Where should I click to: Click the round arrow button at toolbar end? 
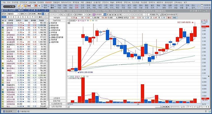198,6
